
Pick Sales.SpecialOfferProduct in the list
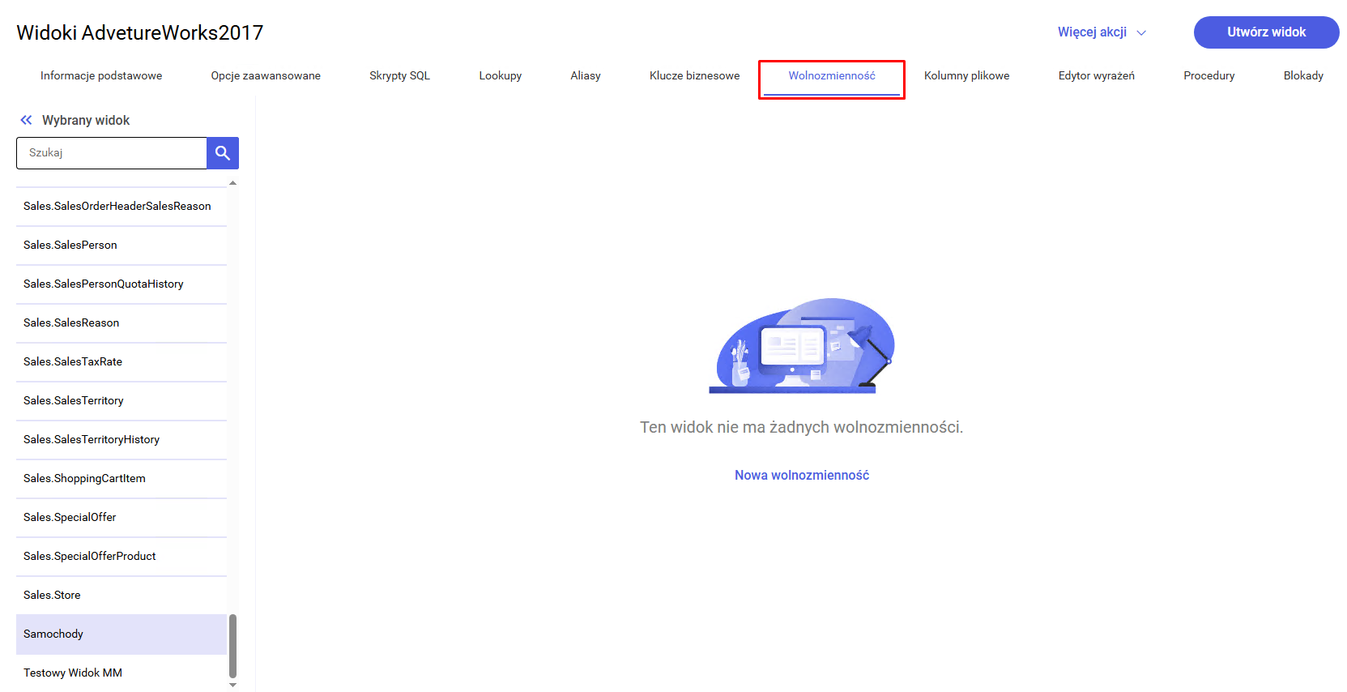[121, 557]
